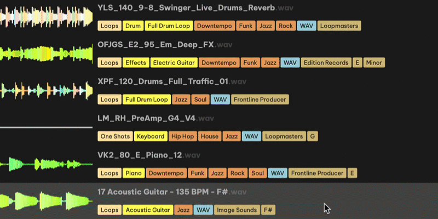Filter by the Effects tag
This screenshot has height=219, width=438.
coord(136,62)
